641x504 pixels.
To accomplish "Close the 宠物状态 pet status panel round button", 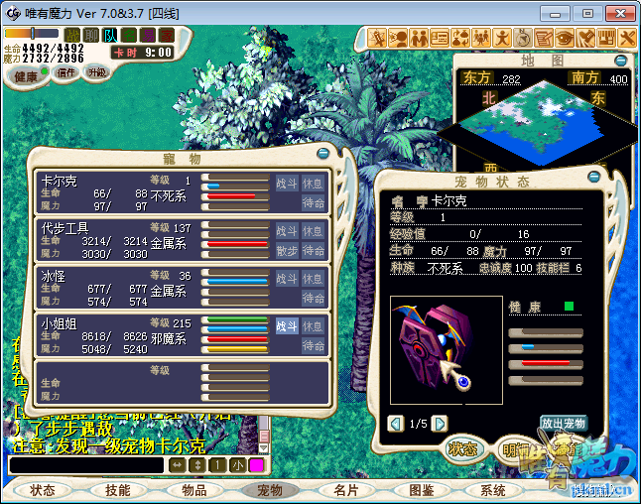I will click(x=593, y=177).
